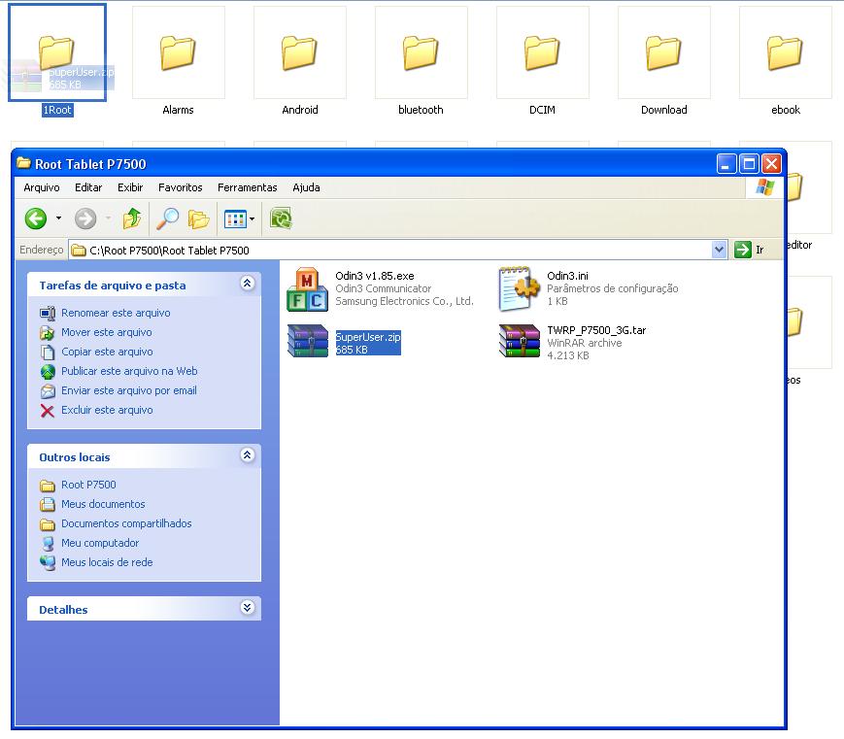
Task: Select the SuperUser.zip archive in window
Action: point(308,342)
